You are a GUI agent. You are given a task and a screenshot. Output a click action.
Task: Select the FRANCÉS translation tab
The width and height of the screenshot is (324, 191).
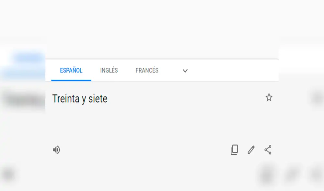[x=146, y=71]
